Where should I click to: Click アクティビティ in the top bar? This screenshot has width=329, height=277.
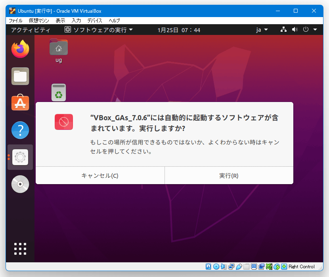pos(31,30)
